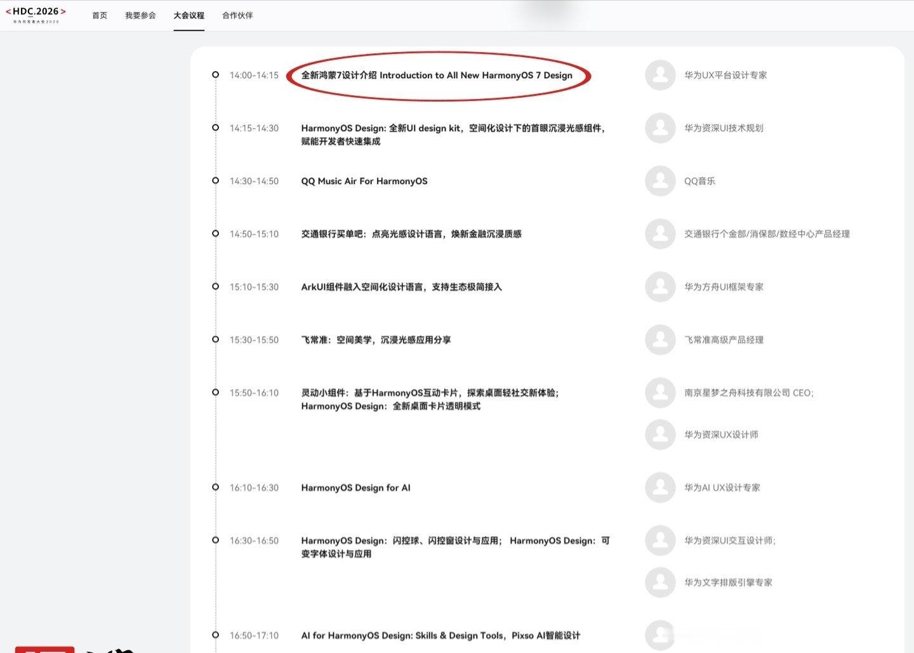This screenshot has width=914, height=653.
Task: Click the timeline dot for 16:30-16:50
Action: pyautogui.click(x=216, y=540)
